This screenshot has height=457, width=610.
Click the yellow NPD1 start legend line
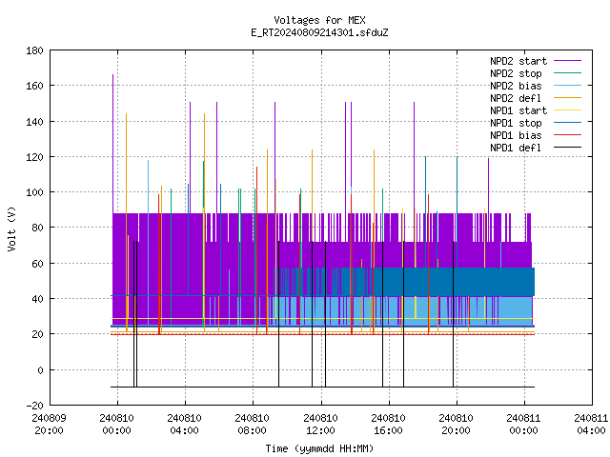click(567, 110)
